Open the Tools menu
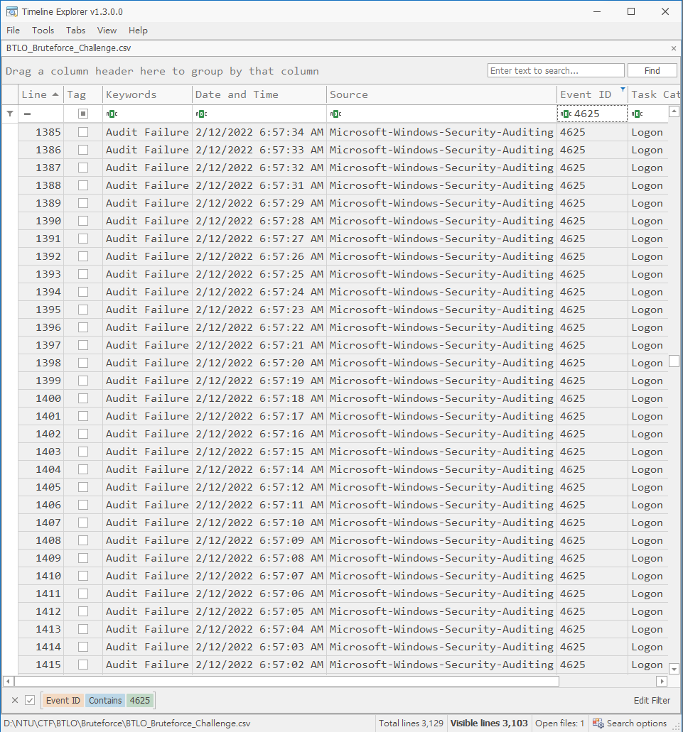This screenshot has height=732, width=683. pyautogui.click(x=43, y=31)
